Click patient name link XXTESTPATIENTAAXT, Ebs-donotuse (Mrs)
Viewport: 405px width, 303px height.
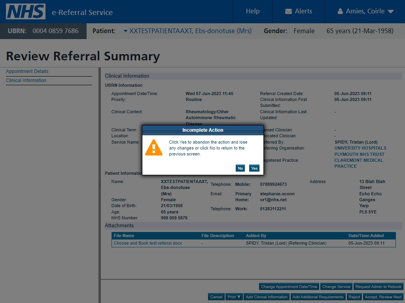coord(190,31)
